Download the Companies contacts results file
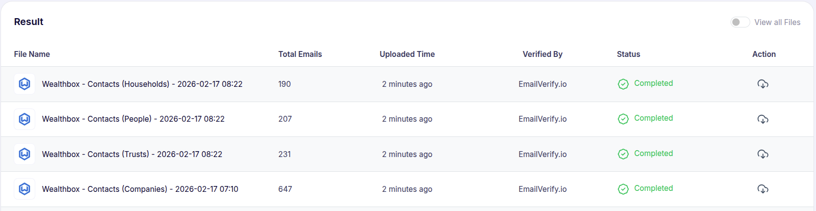 tap(762, 189)
